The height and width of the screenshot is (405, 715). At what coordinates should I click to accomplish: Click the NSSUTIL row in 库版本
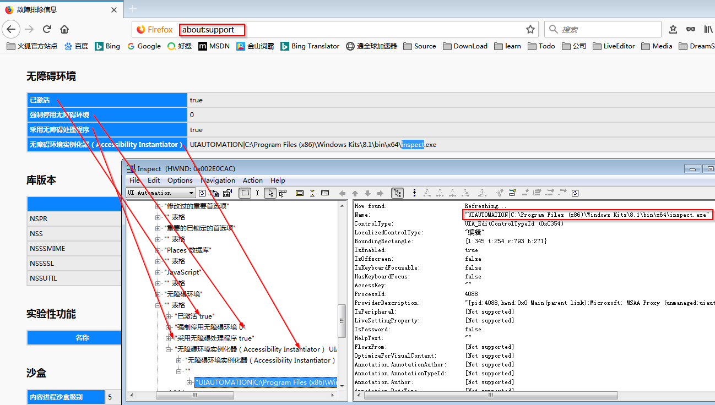tap(74, 278)
